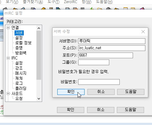Select 요청 under the 사운드 category
The width and height of the screenshot is (152, 125).
pos(19,98)
